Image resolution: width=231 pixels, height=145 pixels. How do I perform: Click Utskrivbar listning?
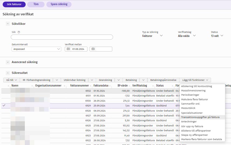click(74, 80)
